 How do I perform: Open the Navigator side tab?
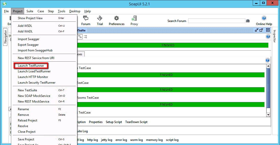tap(5, 37)
